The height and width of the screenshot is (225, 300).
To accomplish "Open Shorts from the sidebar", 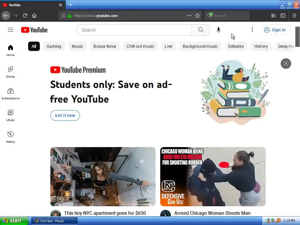I will coord(11,72).
